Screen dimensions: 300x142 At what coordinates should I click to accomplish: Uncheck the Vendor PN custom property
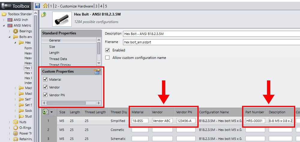45,95
